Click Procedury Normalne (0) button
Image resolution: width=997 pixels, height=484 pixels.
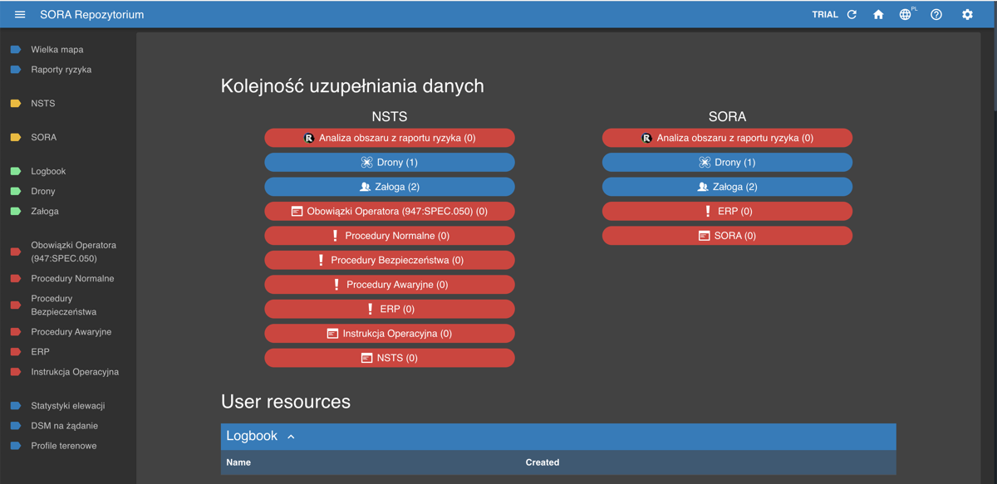(x=390, y=236)
